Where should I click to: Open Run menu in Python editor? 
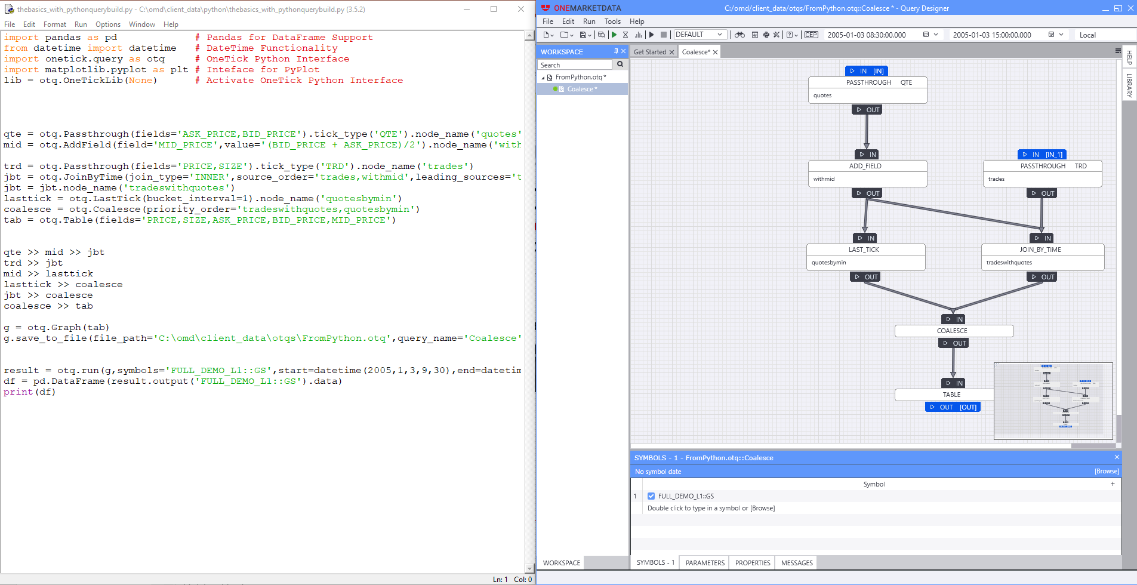click(x=81, y=24)
